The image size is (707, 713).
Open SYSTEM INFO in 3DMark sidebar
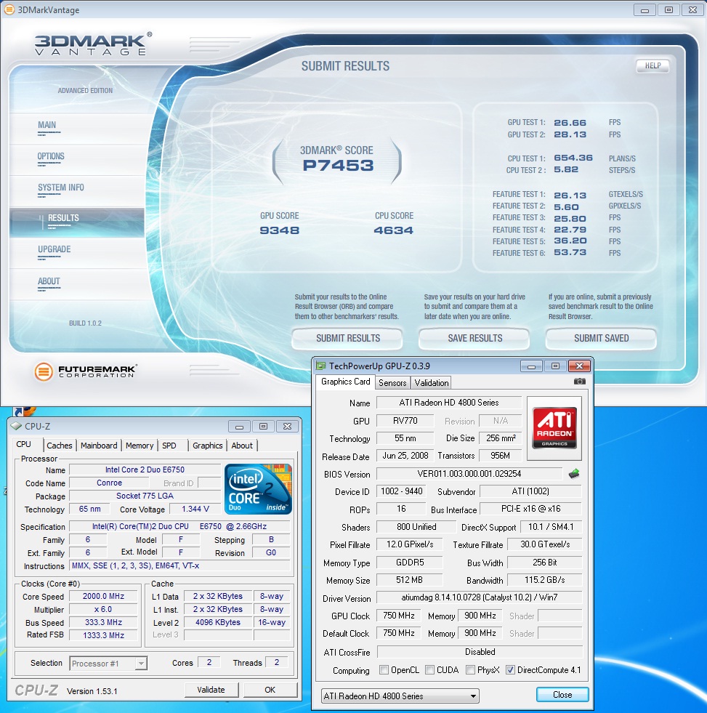click(77, 191)
